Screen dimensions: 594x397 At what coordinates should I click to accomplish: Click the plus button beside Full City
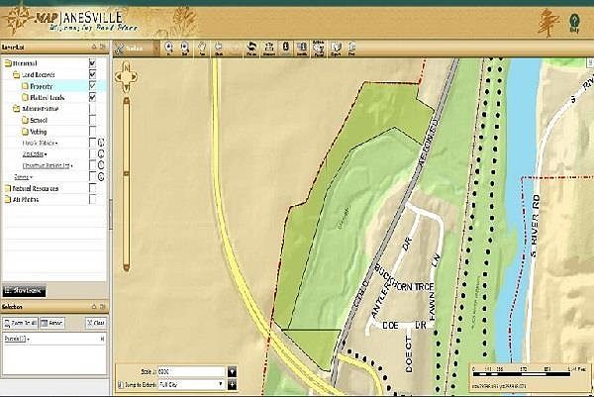tap(233, 385)
